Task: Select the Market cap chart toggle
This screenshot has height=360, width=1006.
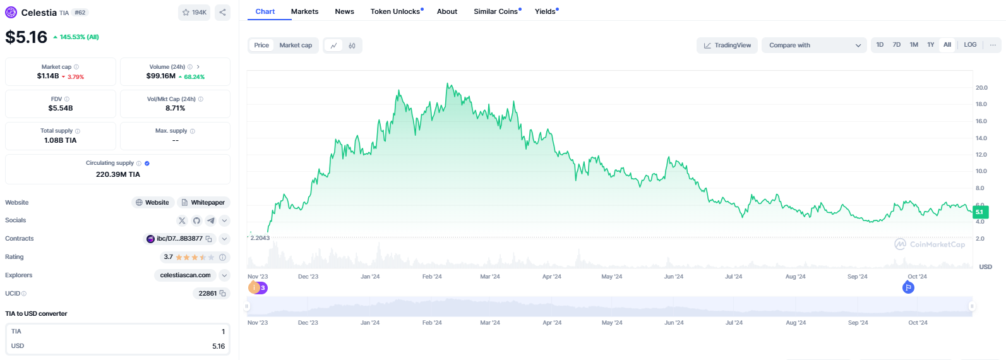Action: click(296, 45)
